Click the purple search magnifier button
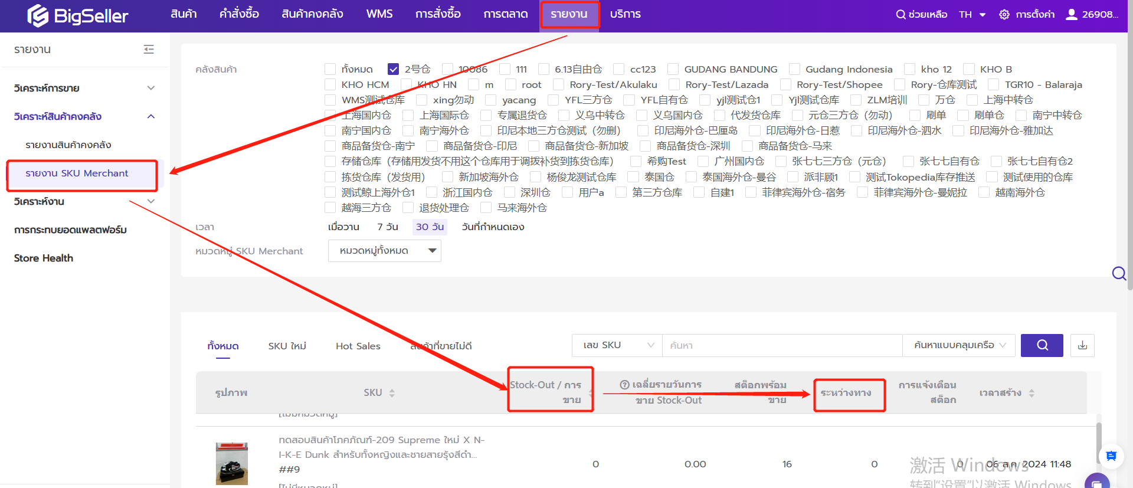 click(x=1042, y=345)
